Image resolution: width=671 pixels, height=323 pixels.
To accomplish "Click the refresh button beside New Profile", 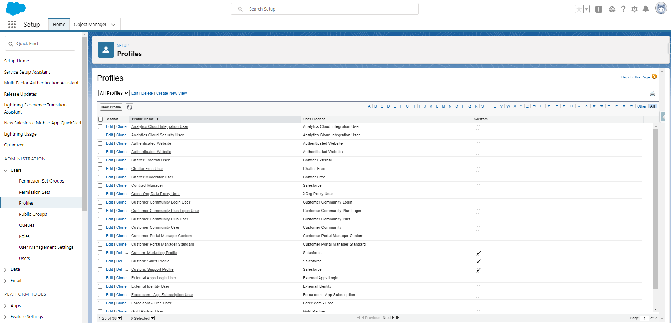I will tap(129, 107).
